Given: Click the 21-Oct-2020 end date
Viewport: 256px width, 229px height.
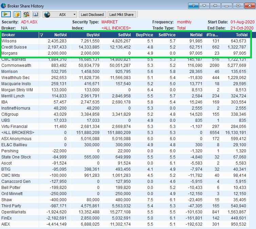Looking at the screenshot, I should (242, 28).
